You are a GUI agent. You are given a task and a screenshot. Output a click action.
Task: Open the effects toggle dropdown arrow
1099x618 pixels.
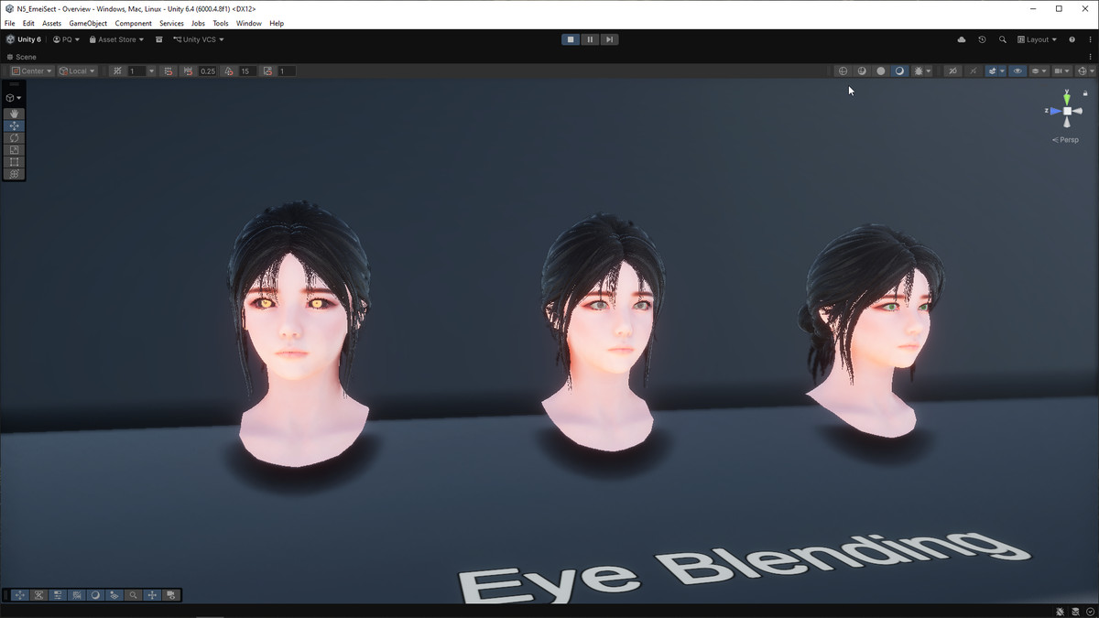tap(1002, 70)
